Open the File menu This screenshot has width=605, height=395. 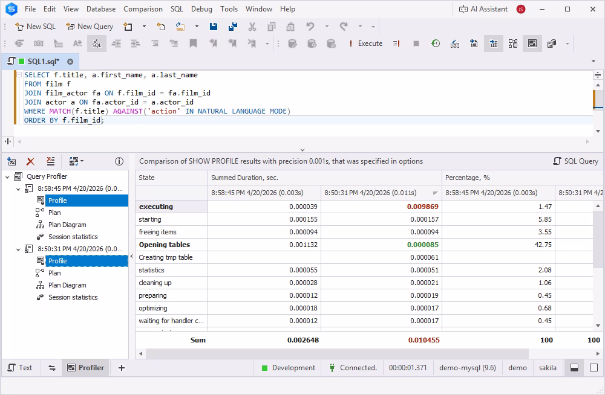tap(30, 9)
